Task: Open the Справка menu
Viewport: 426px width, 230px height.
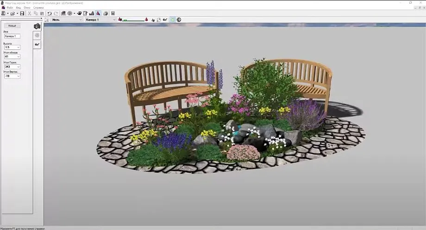Action: click(x=38, y=8)
